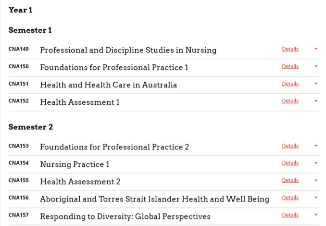326x226 pixels.
Task: Expand chevron on CNA155 row
Action: pyautogui.click(x=316, y=180)
